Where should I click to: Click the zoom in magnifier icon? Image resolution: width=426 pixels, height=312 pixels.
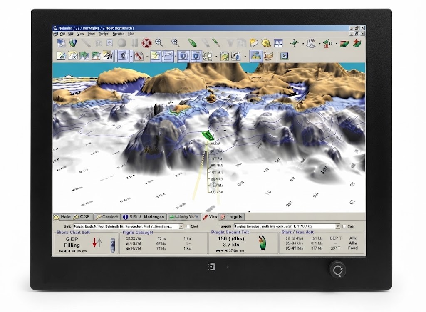point(176,43)
